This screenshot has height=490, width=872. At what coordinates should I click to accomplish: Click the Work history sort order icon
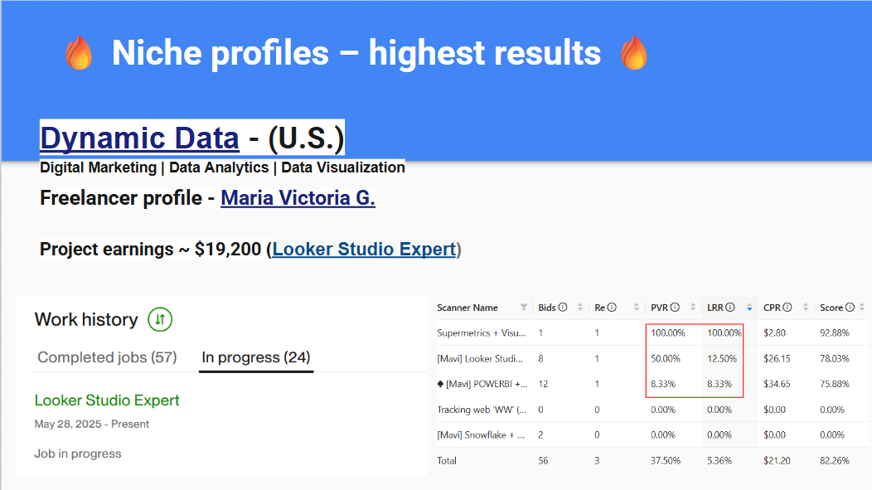click(160, 319)
